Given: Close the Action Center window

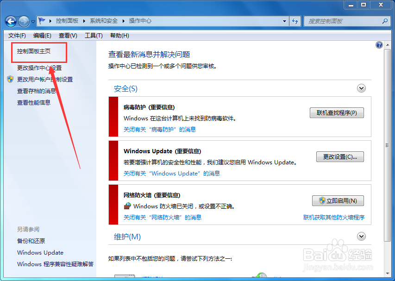Looking at the screenshot, I should coord(381,5).
